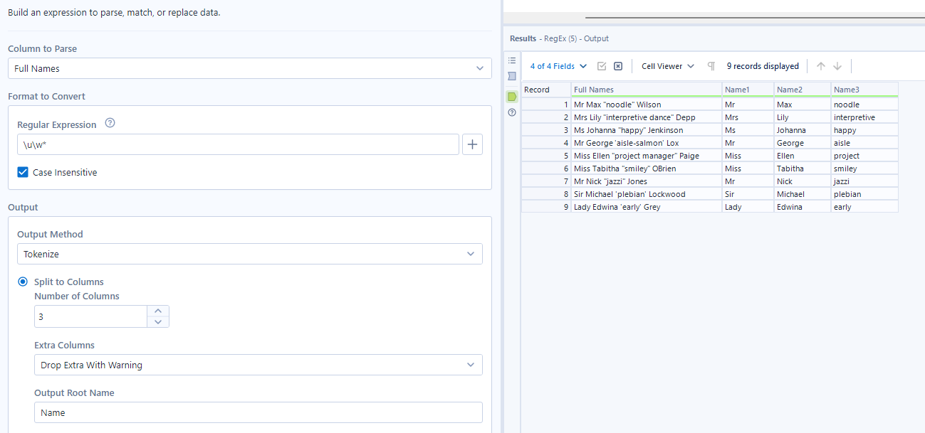This screenshot has height=433, width=925.
Task: Click the apply field selection checkmark icon
Action: tap(602, 66)
